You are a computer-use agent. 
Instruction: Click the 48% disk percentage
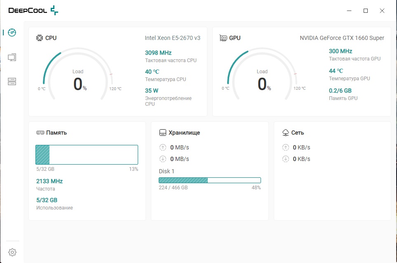pos(256,187)
